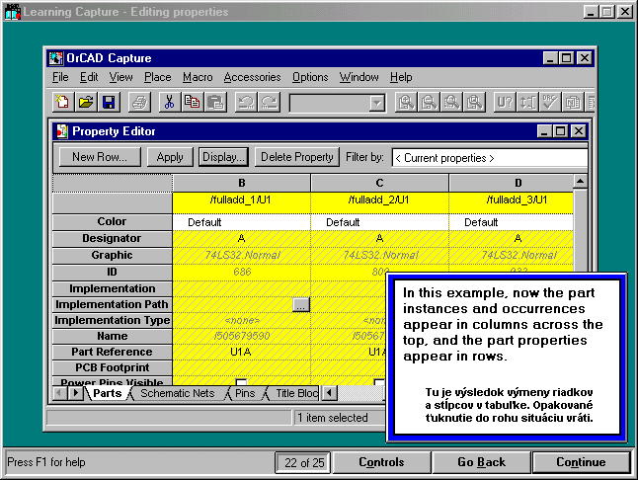Screen dimensions: 638x480
Task: Click the vertical scrollbar up arrow
Action: point(580,182)
